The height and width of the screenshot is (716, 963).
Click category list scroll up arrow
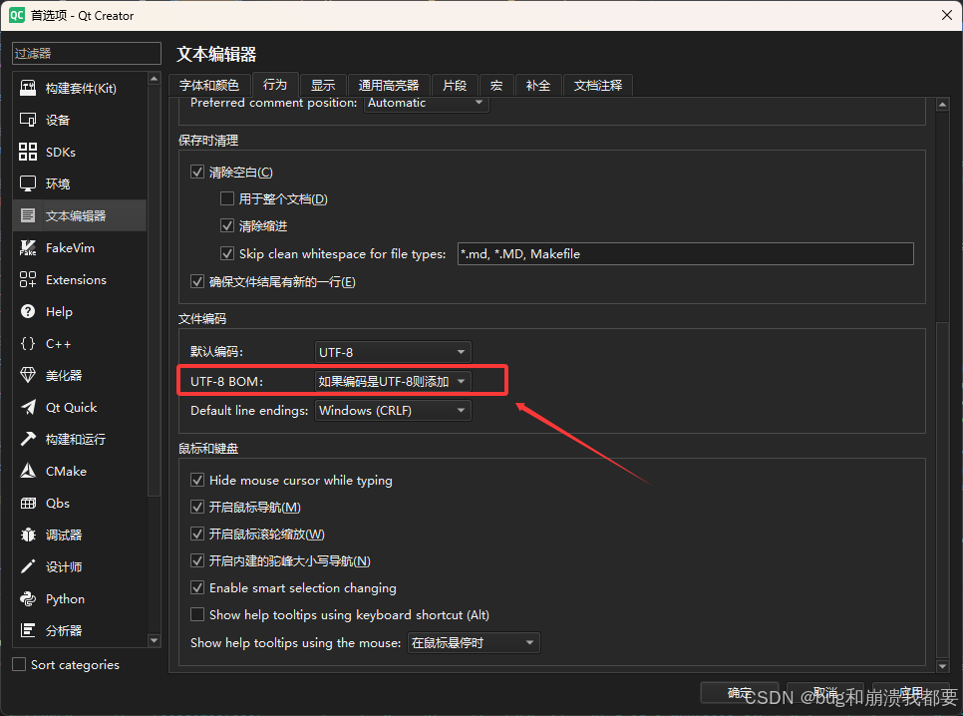[155, 80]
